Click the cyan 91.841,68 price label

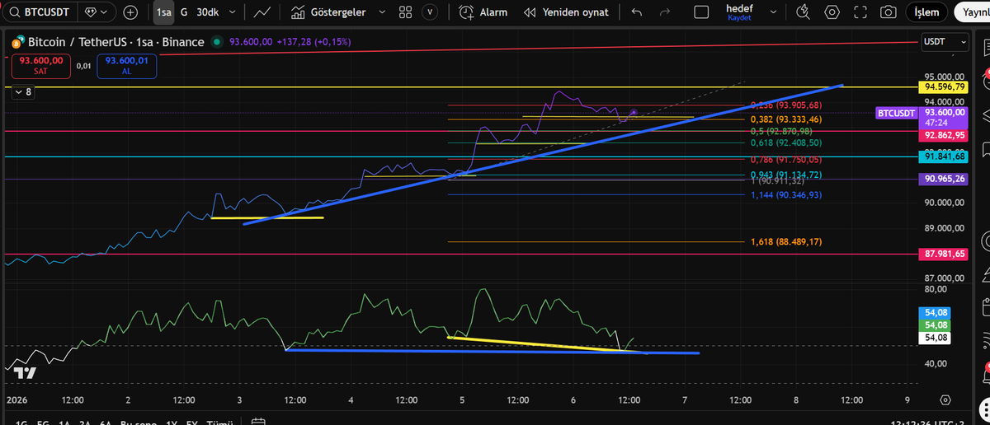945,156
